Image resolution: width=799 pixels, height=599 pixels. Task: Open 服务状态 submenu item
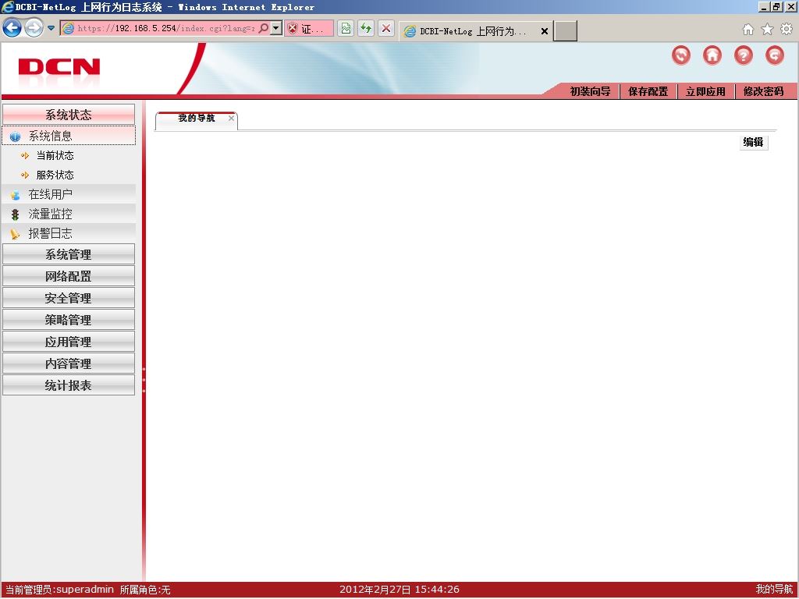coord(55,175)
